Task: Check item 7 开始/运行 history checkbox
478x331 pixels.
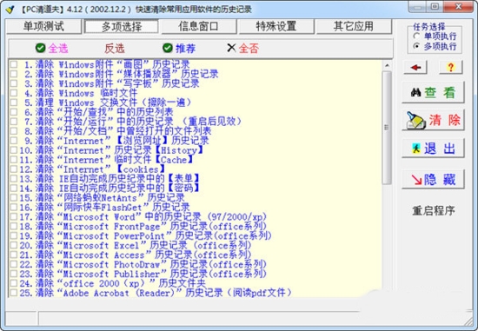Action: (x=14, y=122)
